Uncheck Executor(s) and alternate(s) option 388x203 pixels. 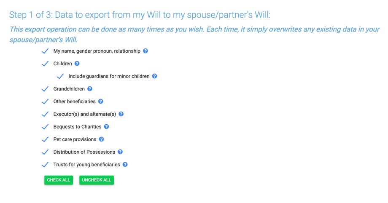[45, 115]
